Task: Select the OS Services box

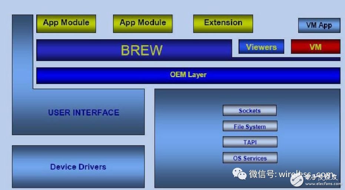Action: 250,158
